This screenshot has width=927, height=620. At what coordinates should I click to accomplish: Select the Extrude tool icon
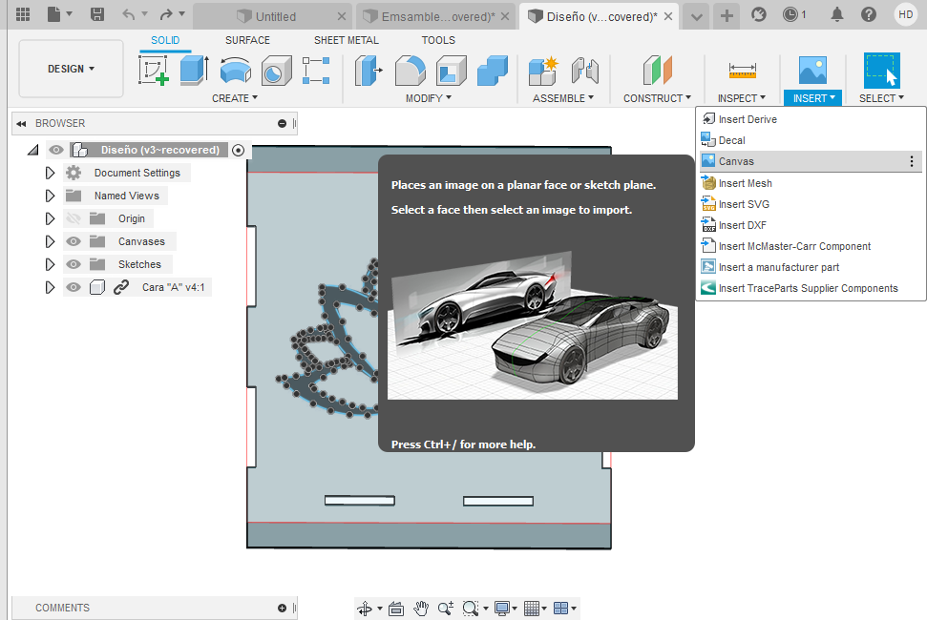tap(195, 71)
